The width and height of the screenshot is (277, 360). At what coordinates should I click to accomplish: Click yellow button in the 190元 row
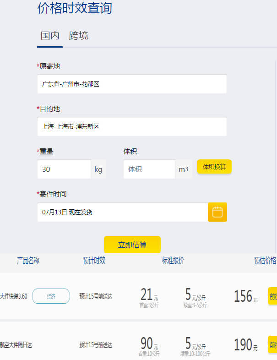[272, 344]
